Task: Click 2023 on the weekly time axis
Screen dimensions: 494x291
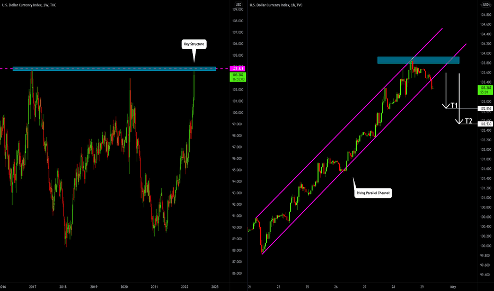Action: point(215,287)
